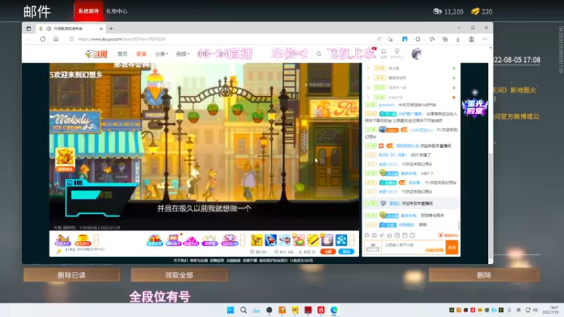Expand the gift list right arrow
Screen dimensions: 564x317
tap(352, 240)
